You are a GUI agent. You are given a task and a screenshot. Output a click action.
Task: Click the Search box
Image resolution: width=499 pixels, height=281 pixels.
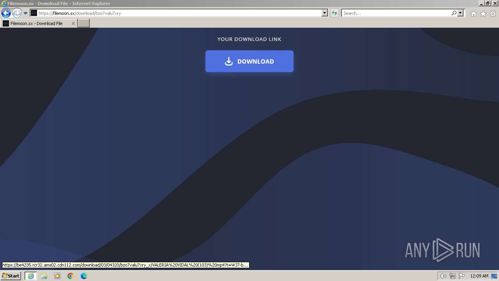[396, 13]
